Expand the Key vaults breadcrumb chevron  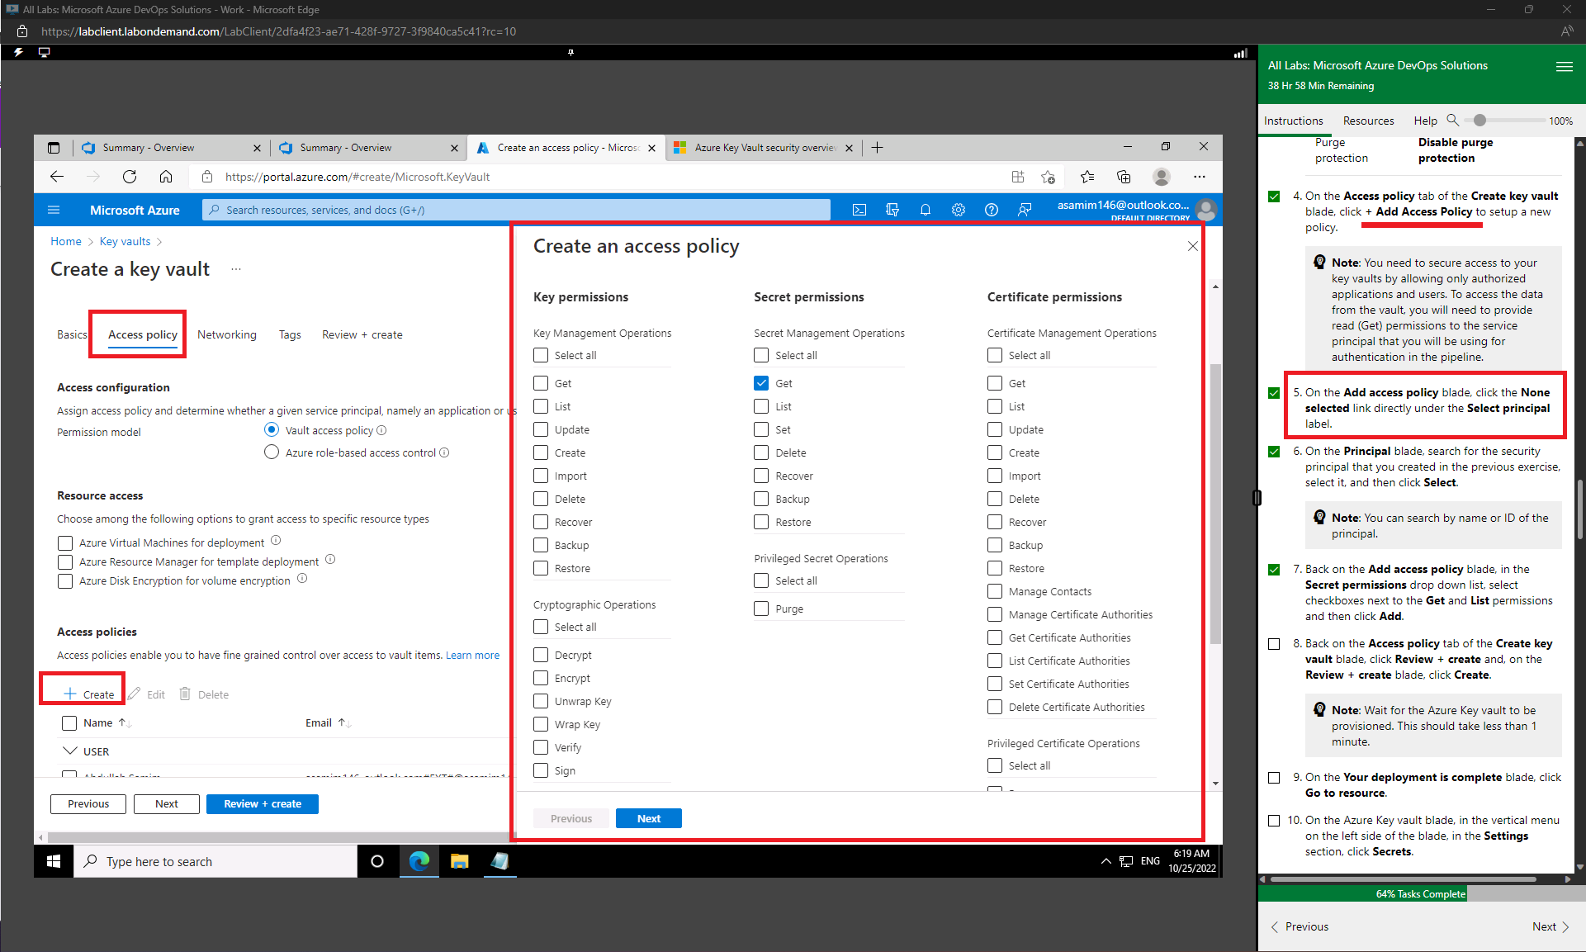[159, 241]
